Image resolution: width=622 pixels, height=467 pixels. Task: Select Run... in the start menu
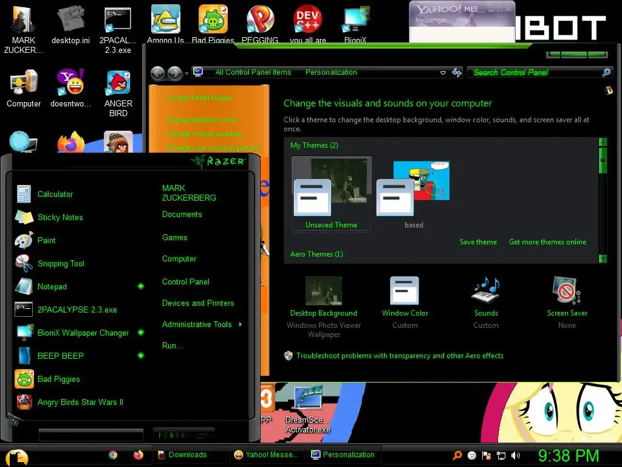coord(173,345)
